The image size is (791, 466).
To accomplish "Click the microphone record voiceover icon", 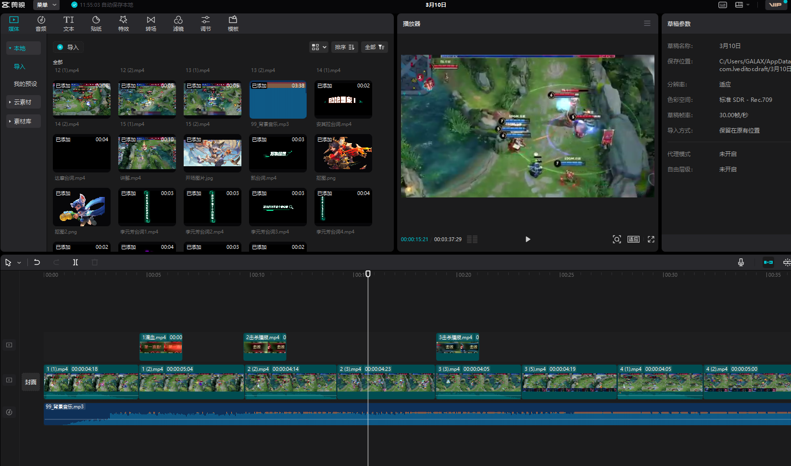I will pos(741,262).
